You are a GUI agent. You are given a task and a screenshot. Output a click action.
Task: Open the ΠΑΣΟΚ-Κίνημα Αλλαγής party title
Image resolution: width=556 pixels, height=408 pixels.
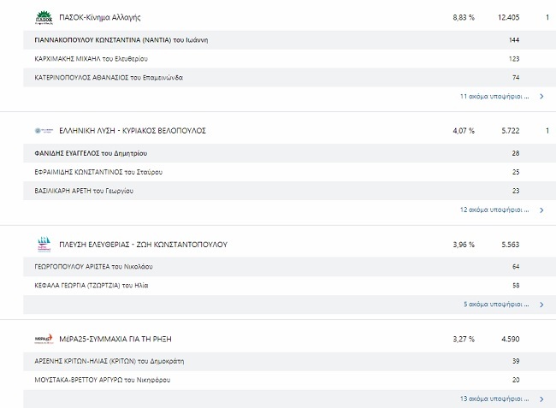100,17
